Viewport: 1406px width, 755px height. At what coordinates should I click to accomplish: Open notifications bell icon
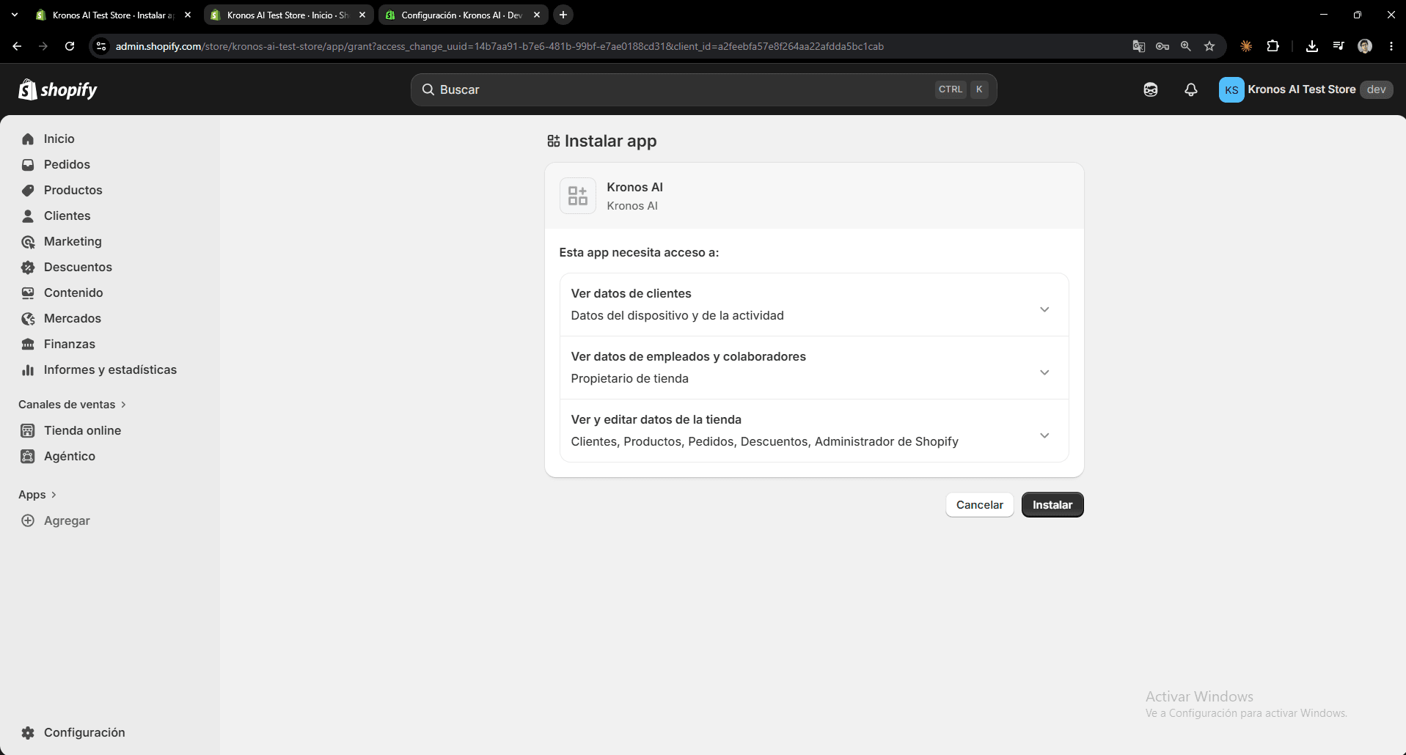point(1190,89)
